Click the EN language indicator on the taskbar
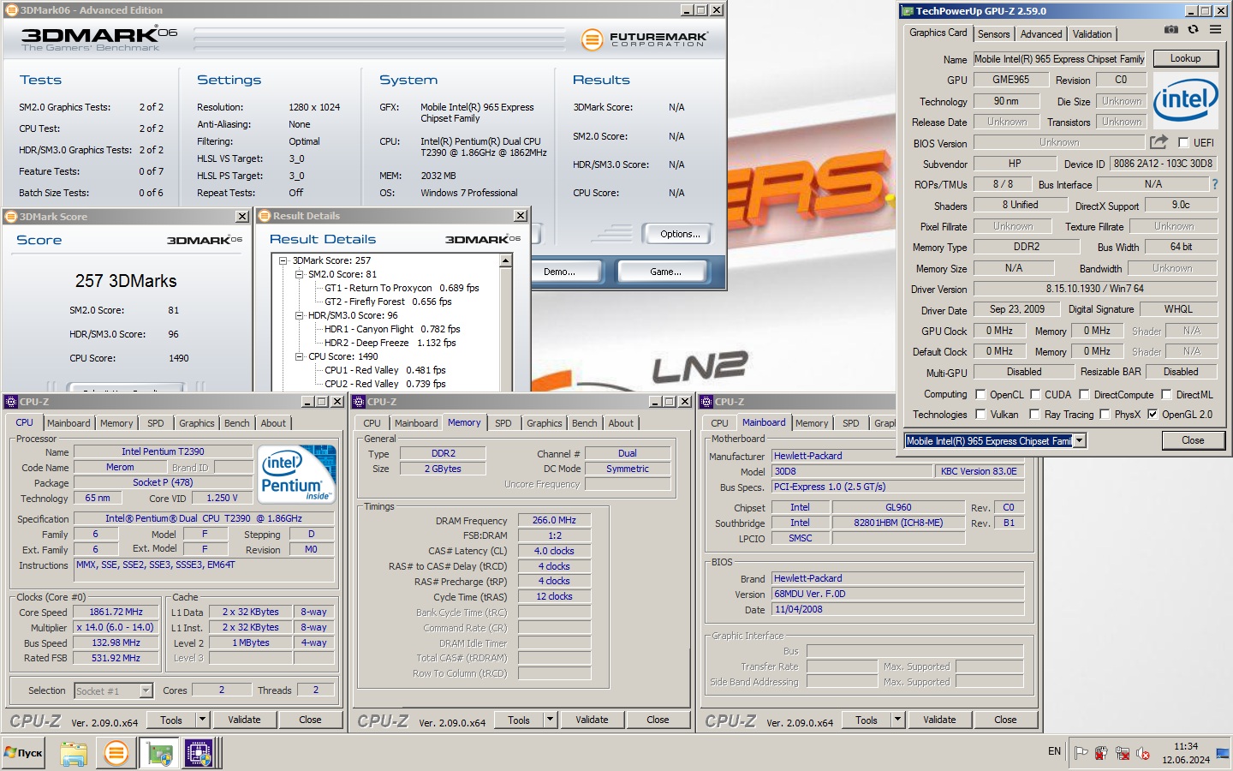The height and width of the screenshot is (771, 1233). tap(1054, 751)
